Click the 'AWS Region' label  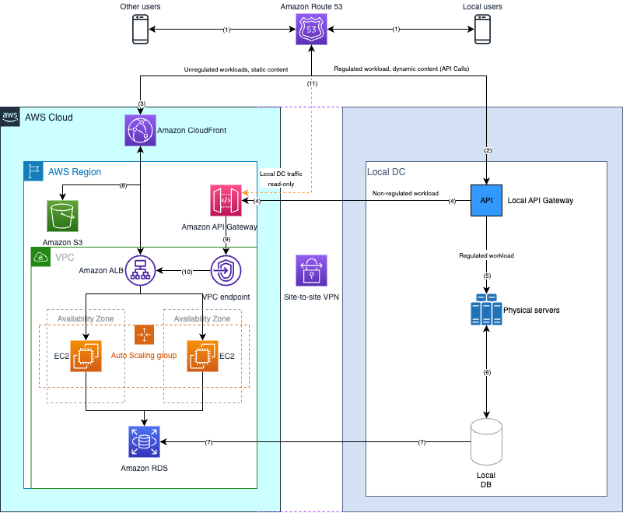tap(75, 172)
